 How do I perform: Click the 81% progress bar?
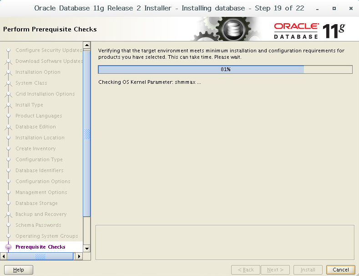click(225, 70)
